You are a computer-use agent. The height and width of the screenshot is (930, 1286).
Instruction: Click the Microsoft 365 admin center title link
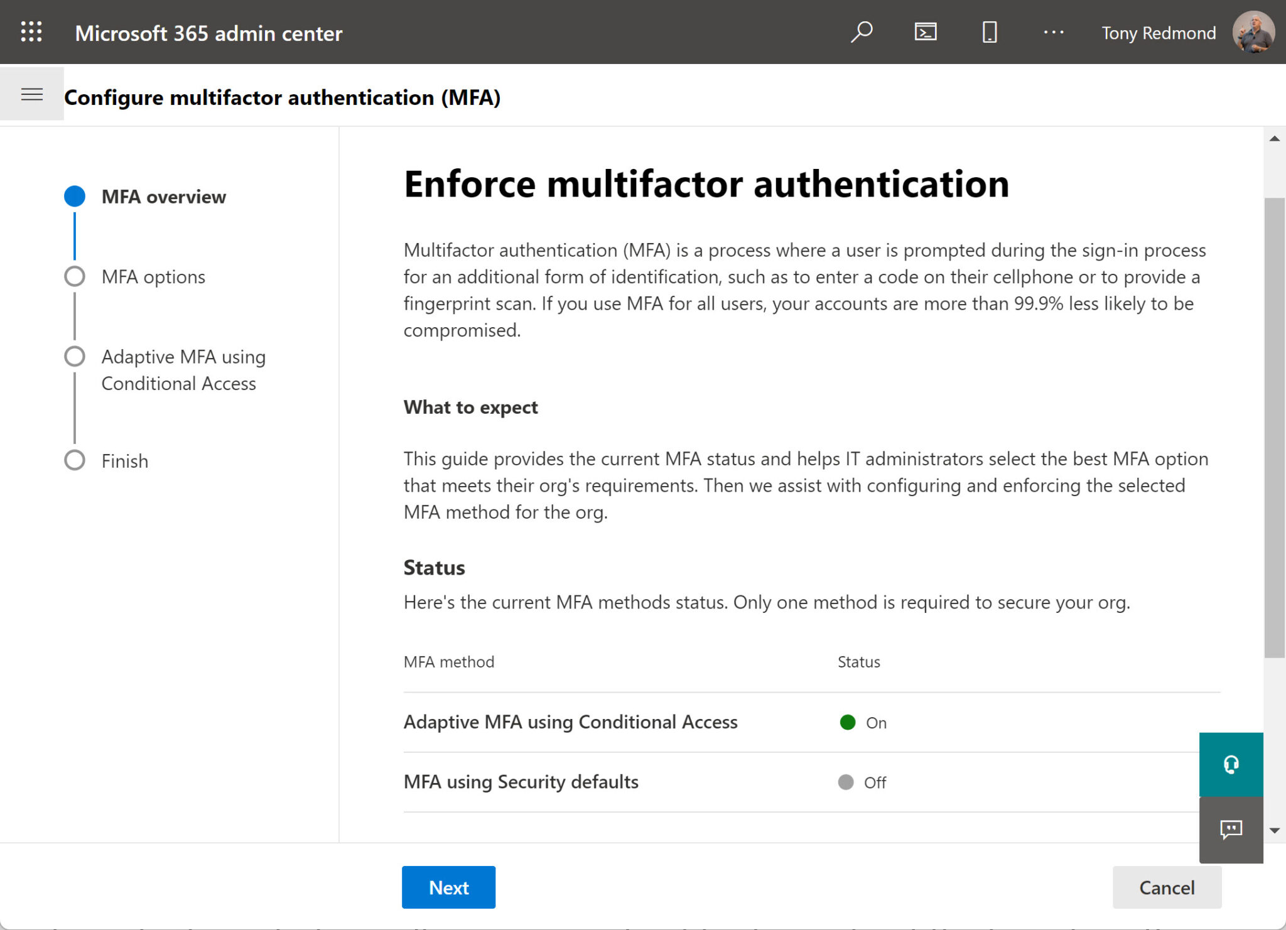(x=208, y=33)
